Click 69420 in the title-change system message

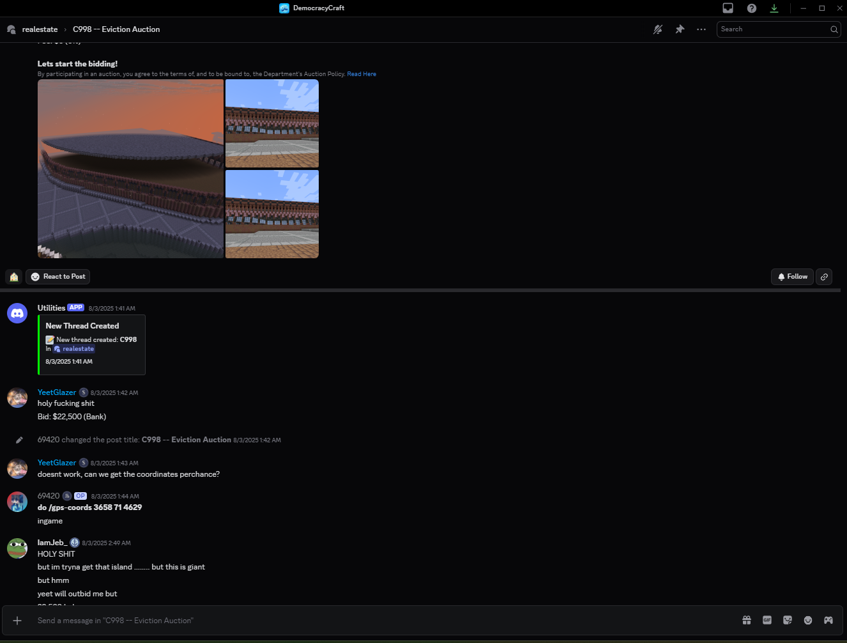[x=49, y=440]
